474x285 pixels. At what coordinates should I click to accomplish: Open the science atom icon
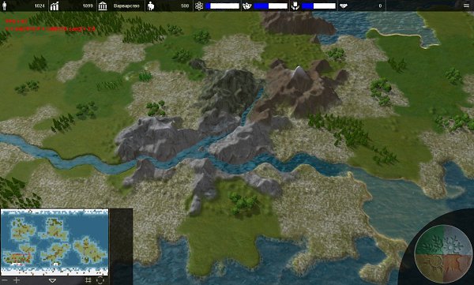(199, 6)
